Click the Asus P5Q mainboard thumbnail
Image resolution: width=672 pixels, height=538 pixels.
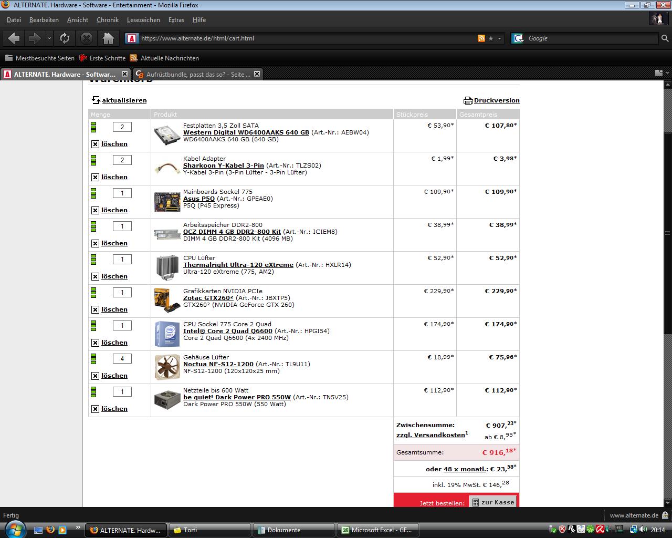pos(167,202)
